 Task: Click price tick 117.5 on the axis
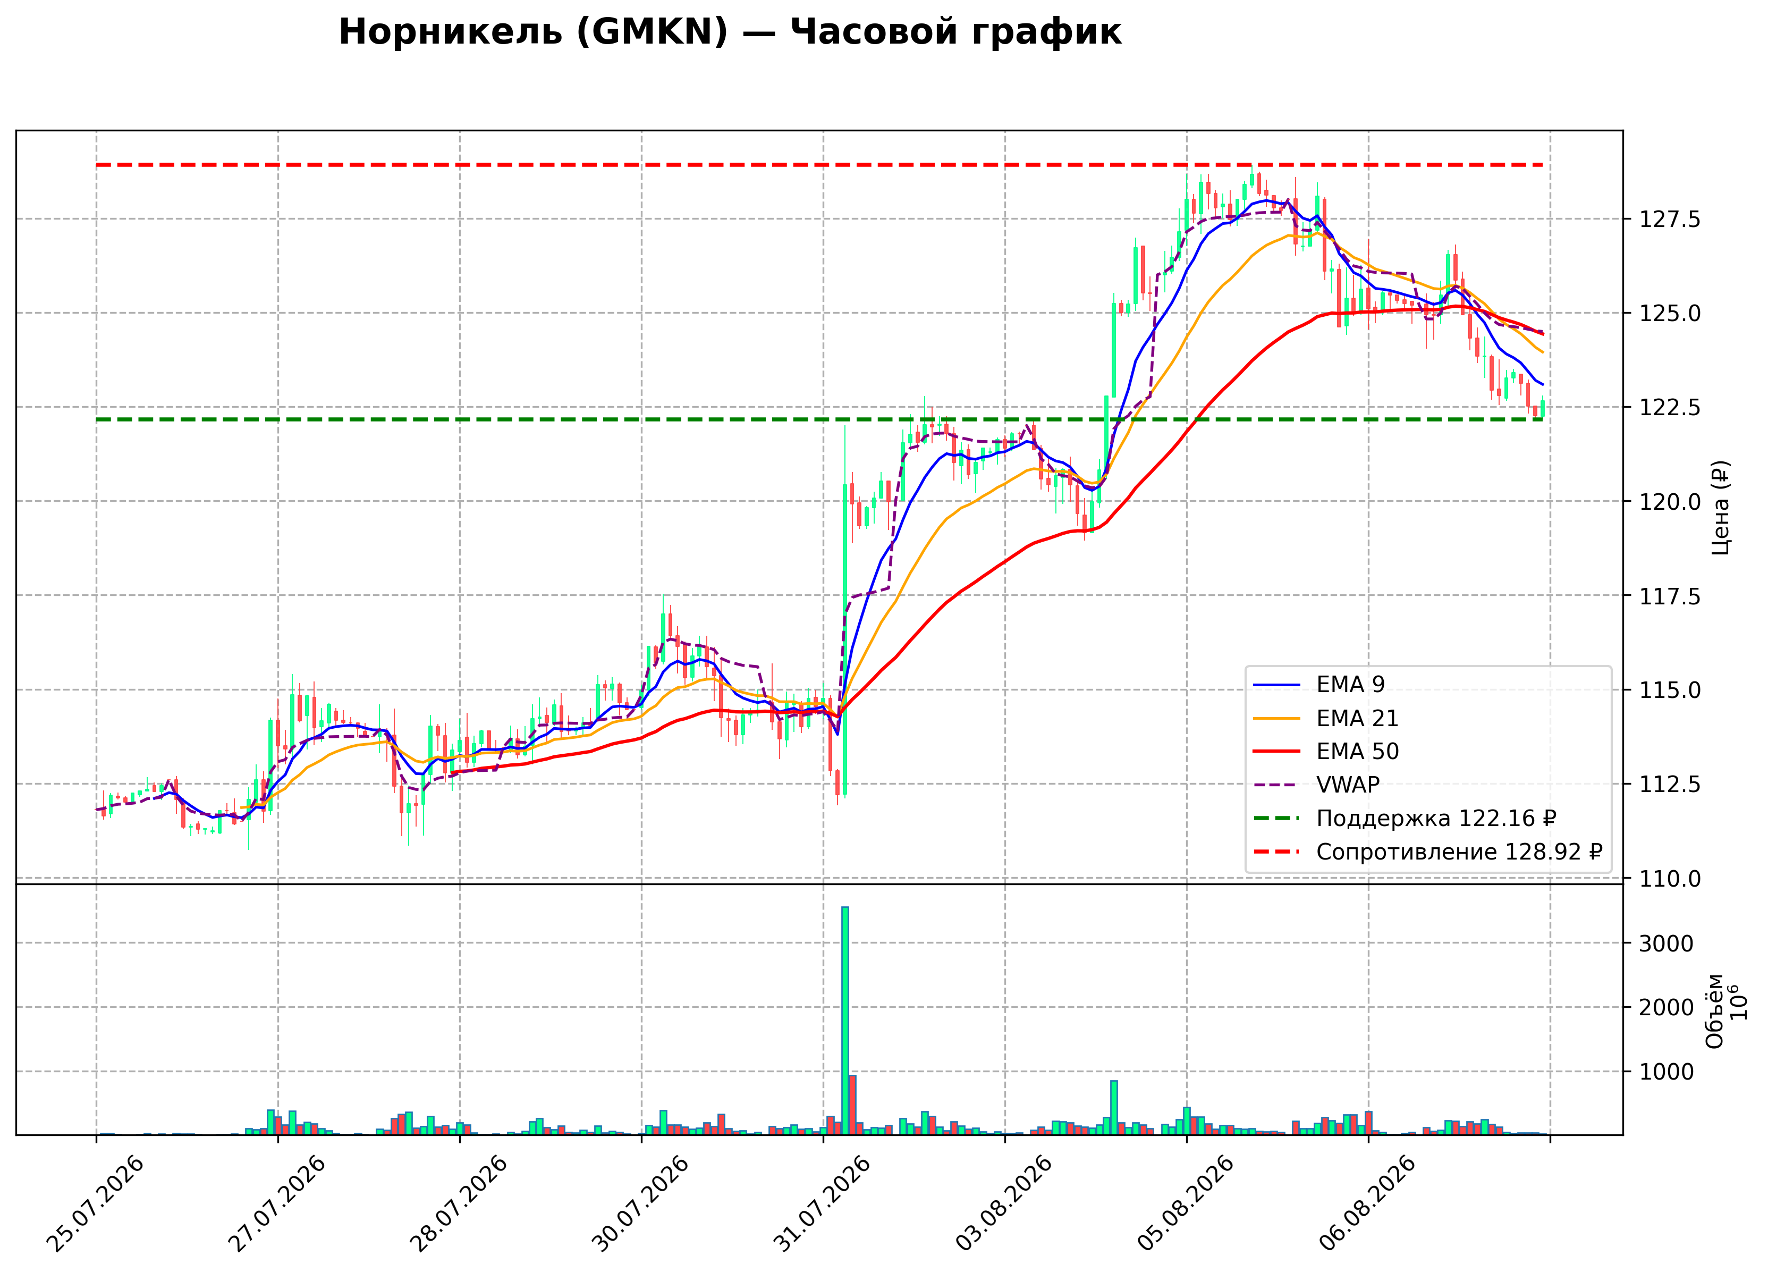pyautogui.click(x=1669, y=596)
